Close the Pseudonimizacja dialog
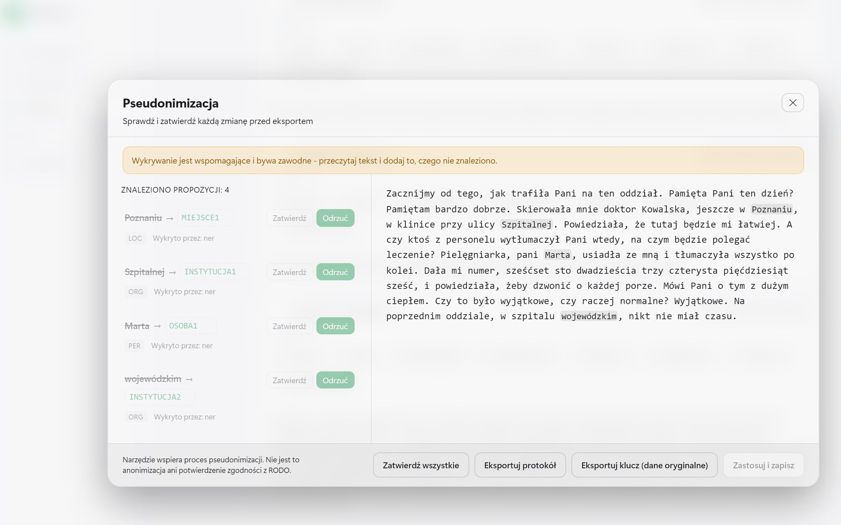841x525 pixels. tap(792, 103)
